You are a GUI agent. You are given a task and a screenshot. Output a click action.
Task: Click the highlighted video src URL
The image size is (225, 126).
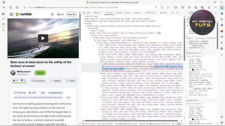[x=142, y=68]
